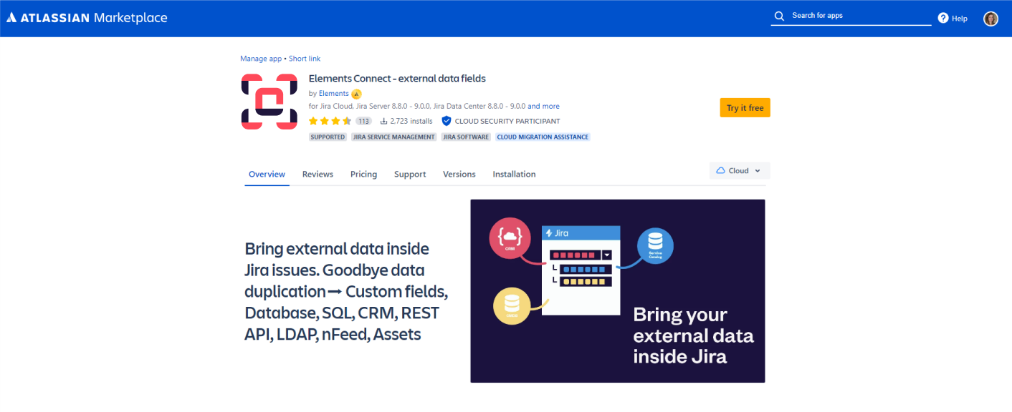Open the Pricing tab
Image resolution: width=1012 pixels, height=412 pixels.
(363, 174)
